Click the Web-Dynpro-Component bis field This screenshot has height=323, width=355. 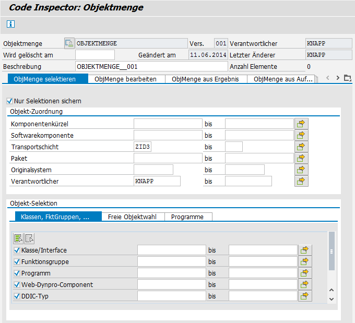pos(263,284)
